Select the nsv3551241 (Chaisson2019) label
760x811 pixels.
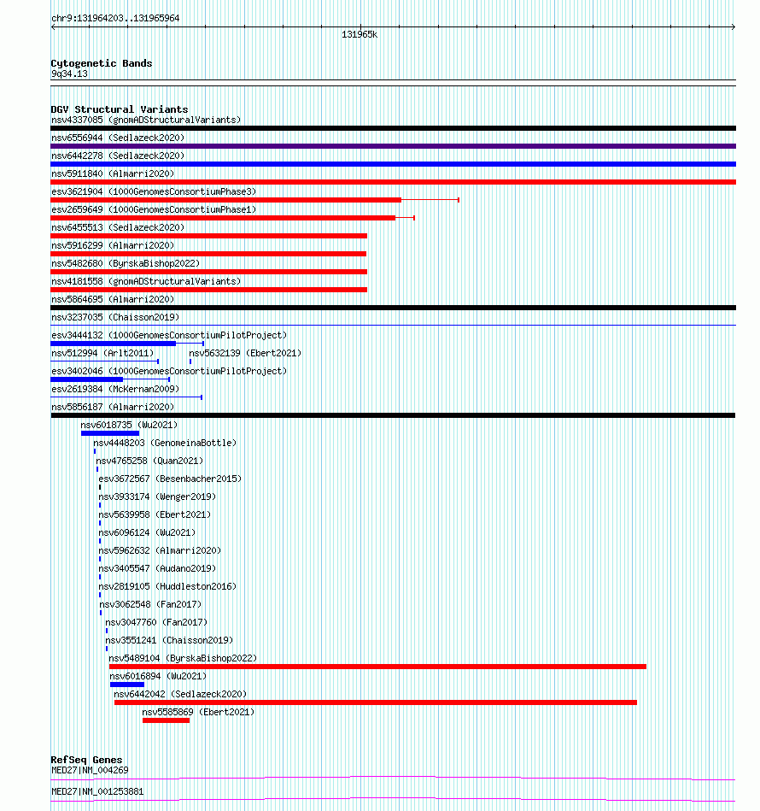(169, 640)
